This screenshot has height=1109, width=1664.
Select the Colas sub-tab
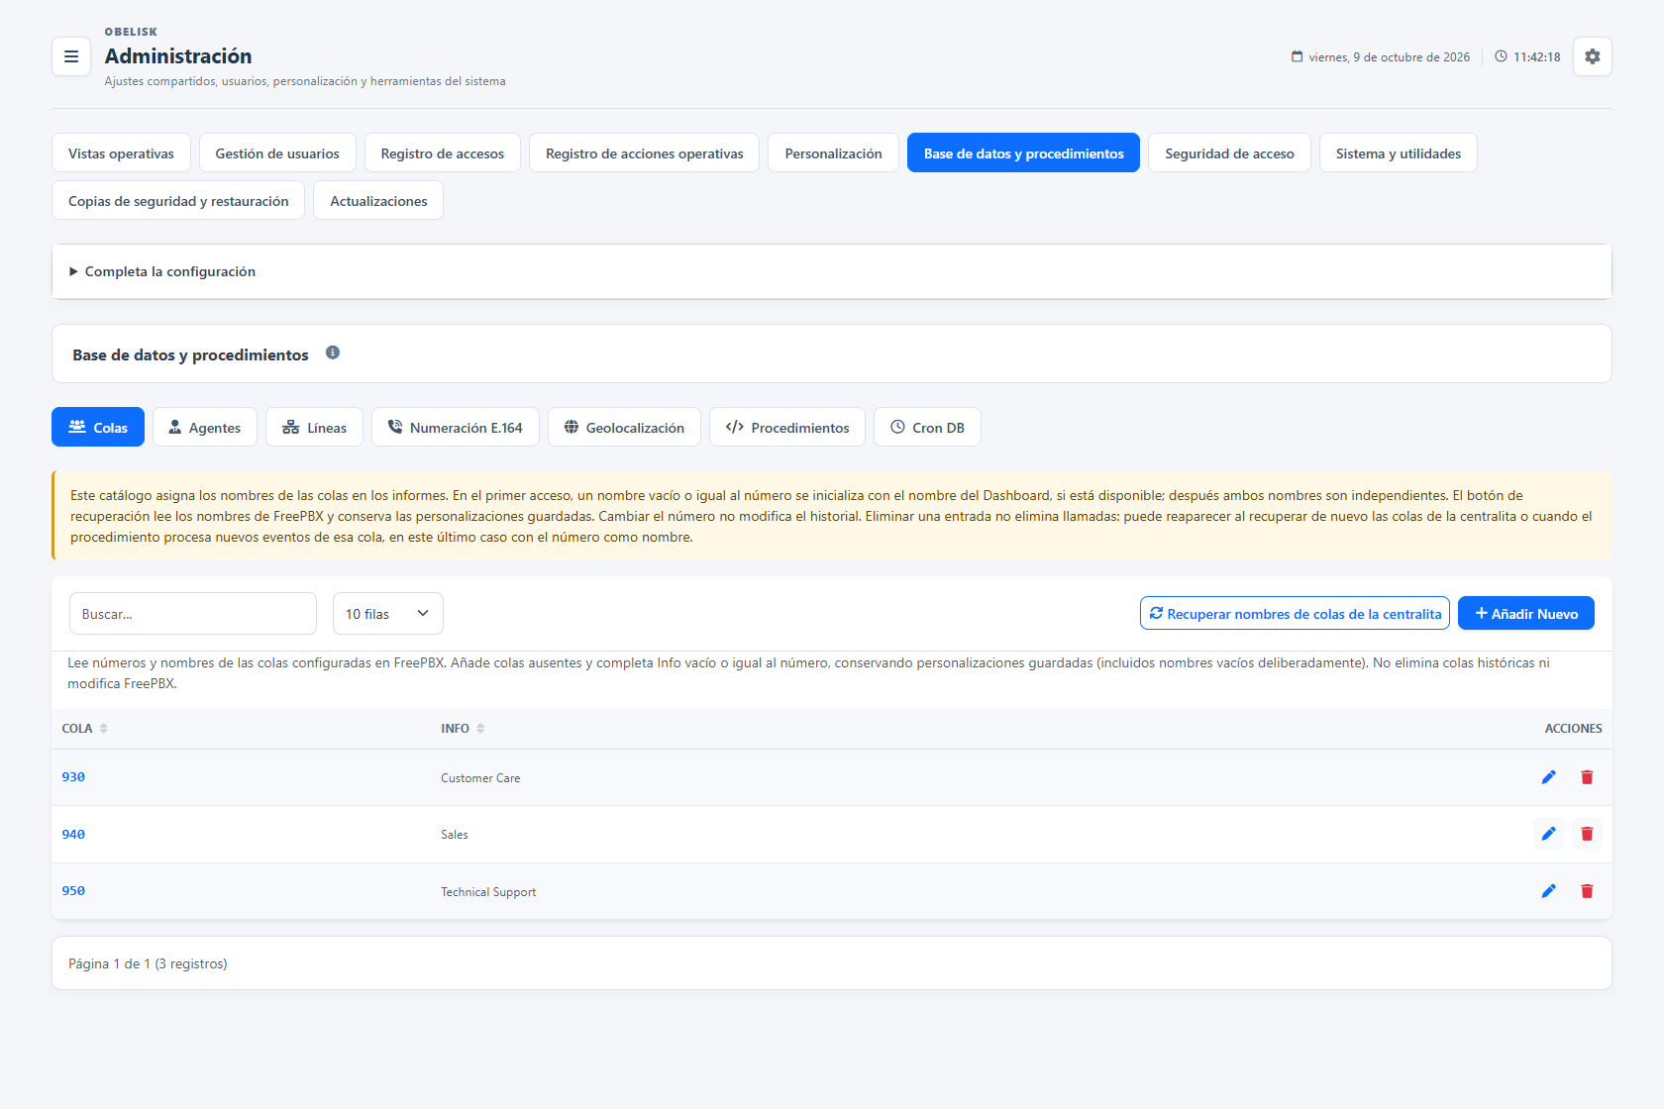click(x=98, y=427)
